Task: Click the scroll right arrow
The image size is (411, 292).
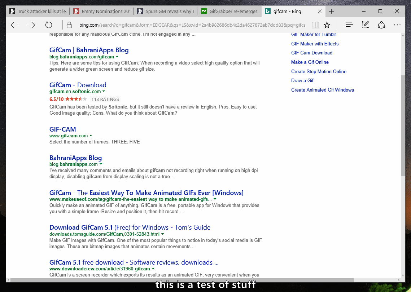Action: coord(399,280)
